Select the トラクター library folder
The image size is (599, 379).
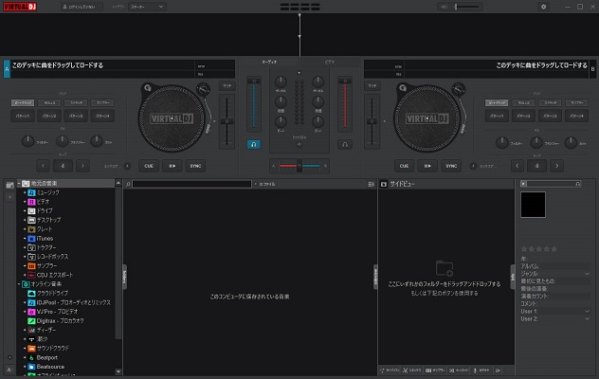pyautogui.click(x=31, y=247)
